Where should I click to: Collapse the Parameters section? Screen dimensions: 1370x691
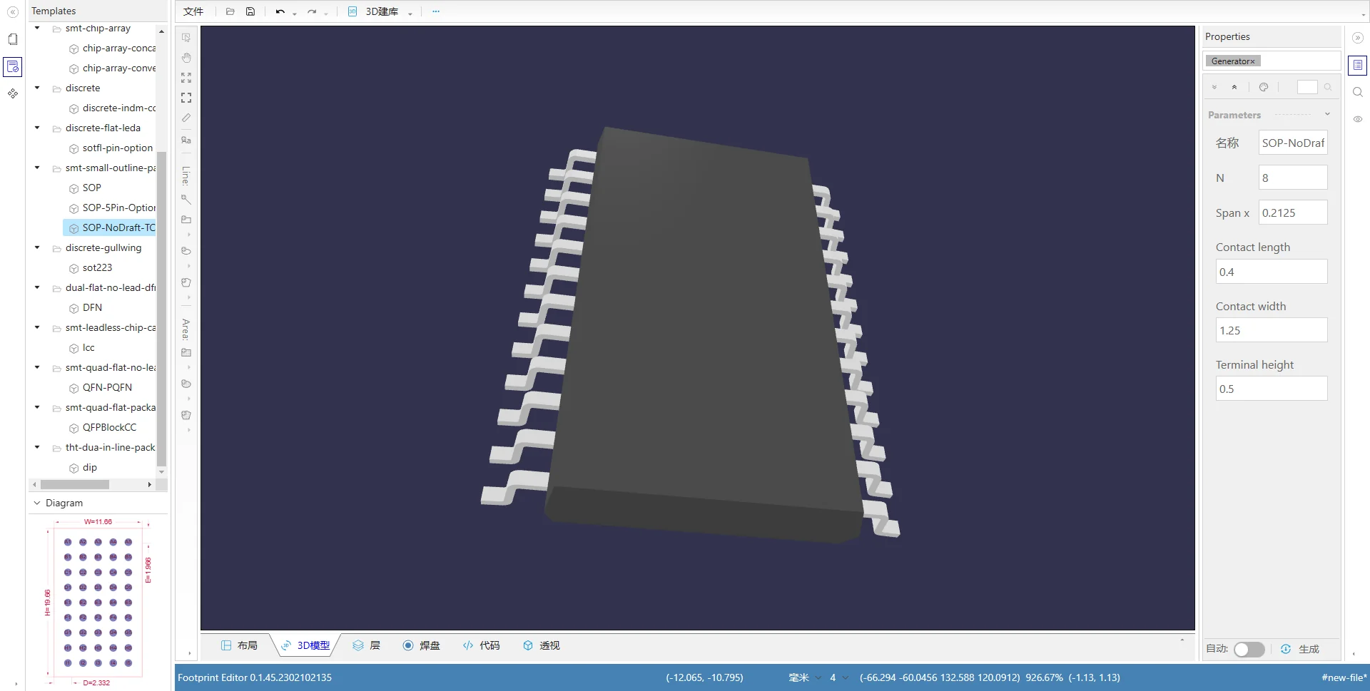coord(1328,114)
